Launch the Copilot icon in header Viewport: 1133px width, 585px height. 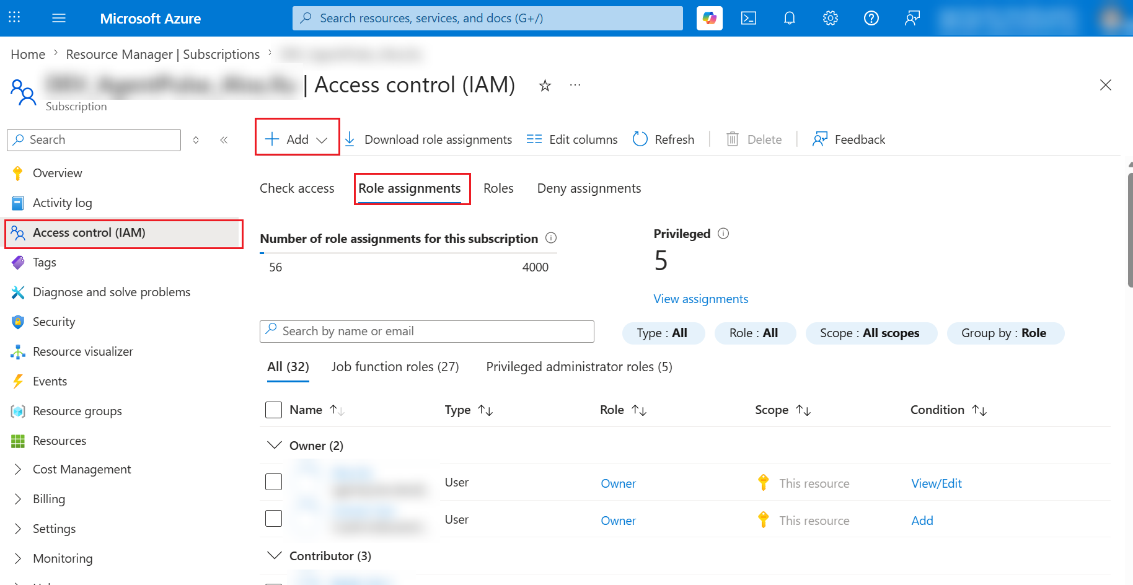coord(709,18)
